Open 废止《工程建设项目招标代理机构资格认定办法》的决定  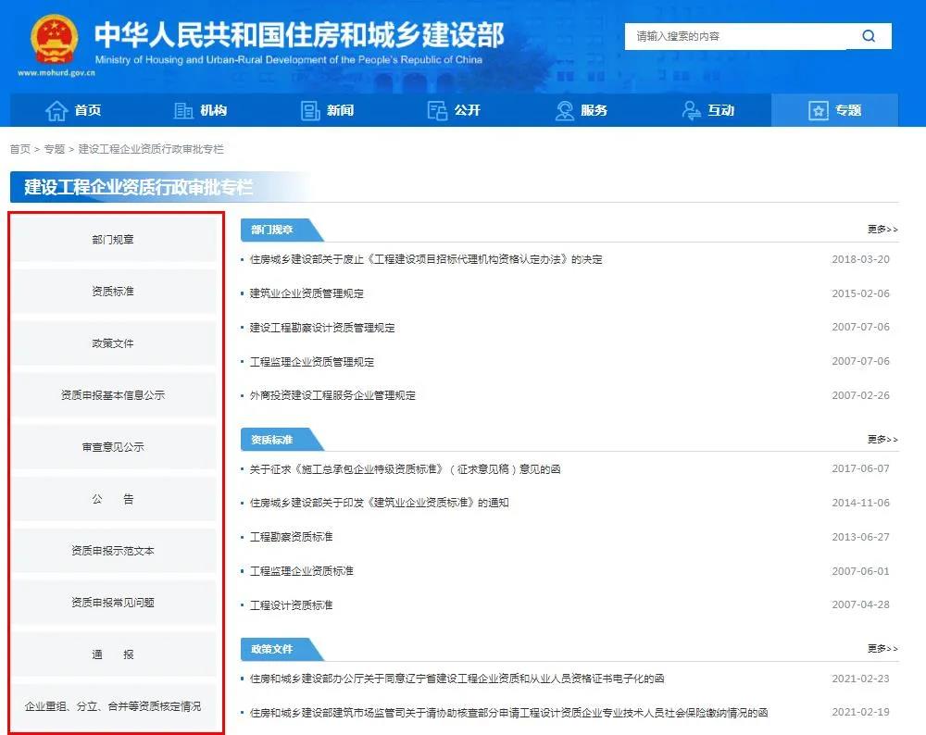coord(426,259)
